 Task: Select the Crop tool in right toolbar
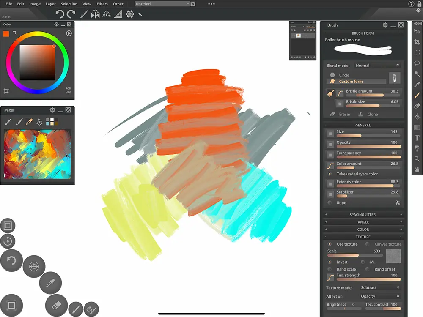click(417, 42)
